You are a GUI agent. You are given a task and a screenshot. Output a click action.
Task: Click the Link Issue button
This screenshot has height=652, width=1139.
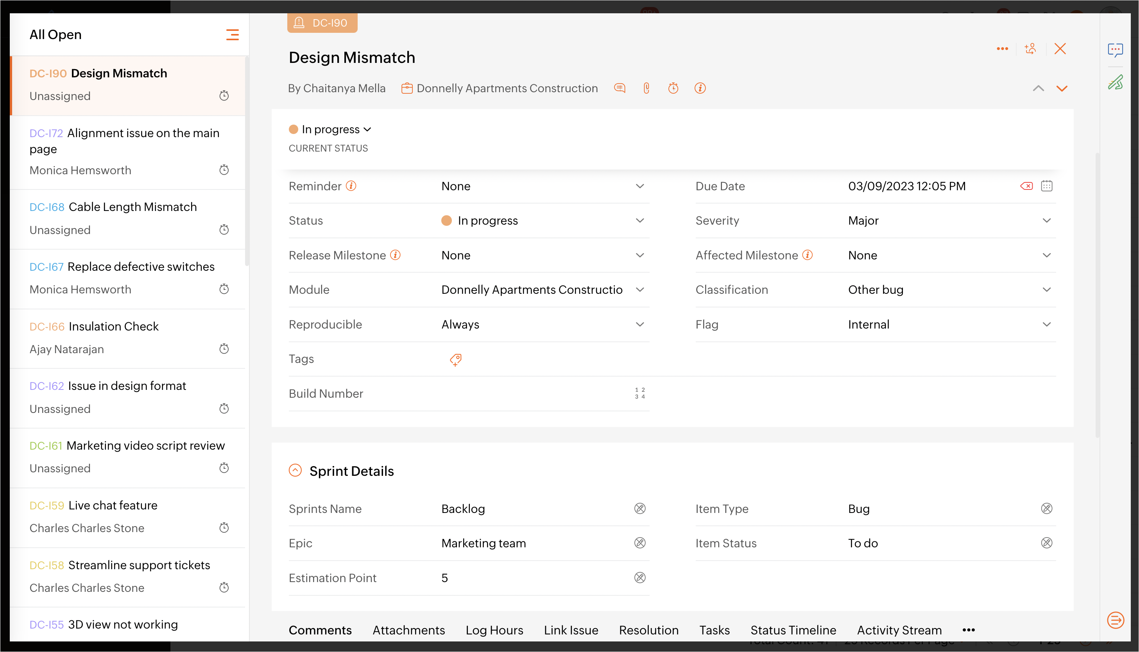click(571, 629)
